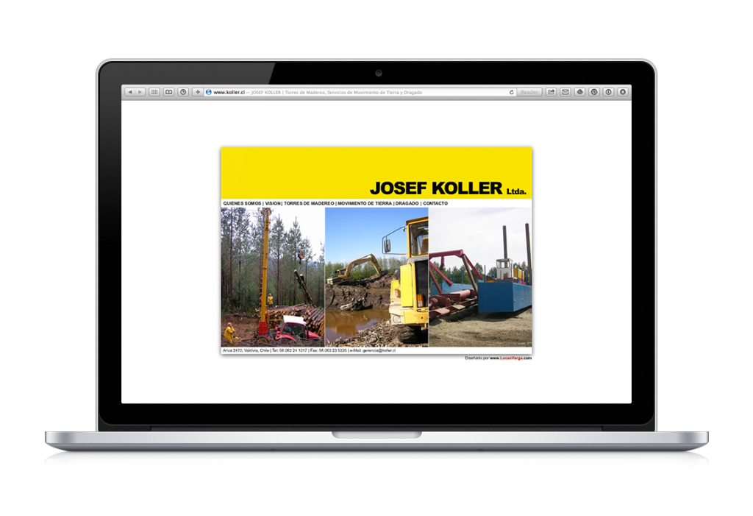
Task: Open the VISION menu item
Action: click(x=273, y=203)
